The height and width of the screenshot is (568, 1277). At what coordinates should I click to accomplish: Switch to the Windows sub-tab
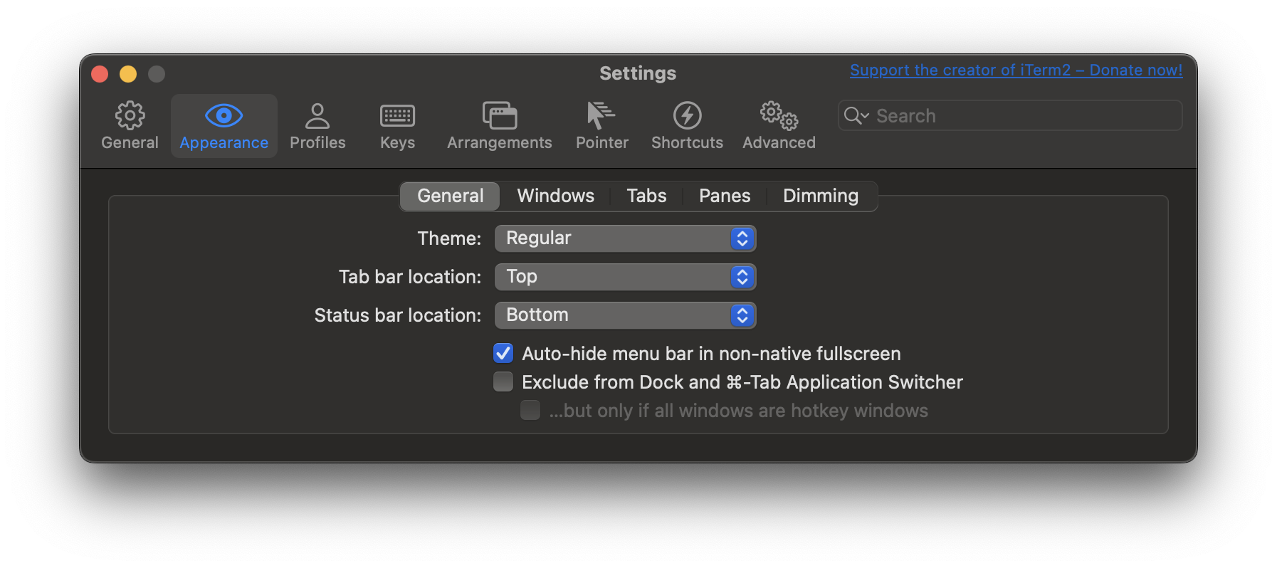[555, 196]
